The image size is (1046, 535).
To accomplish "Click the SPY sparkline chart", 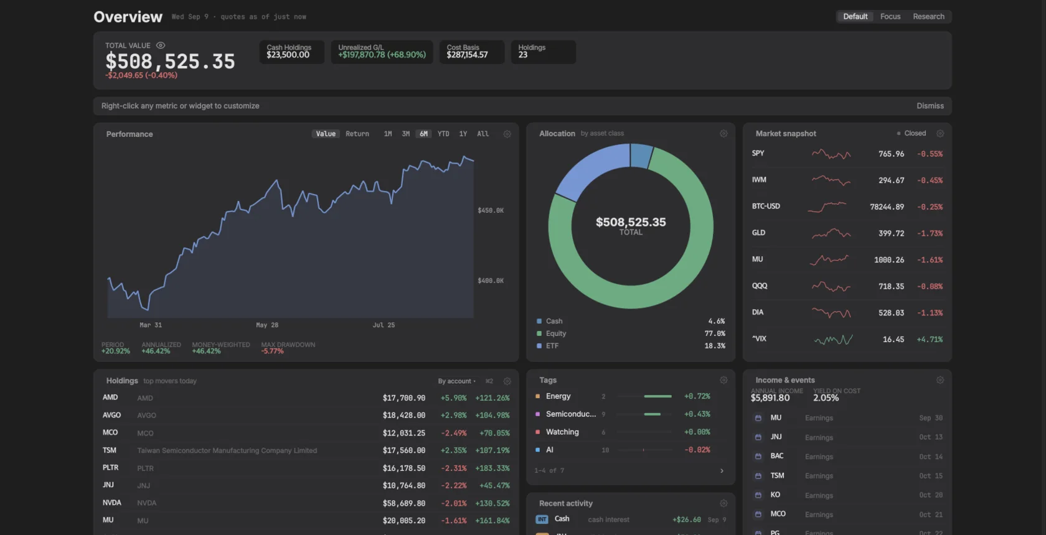I will [x=831, y=154].
